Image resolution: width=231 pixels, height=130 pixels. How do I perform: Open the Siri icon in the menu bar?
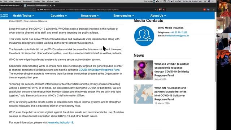[209, 1]
